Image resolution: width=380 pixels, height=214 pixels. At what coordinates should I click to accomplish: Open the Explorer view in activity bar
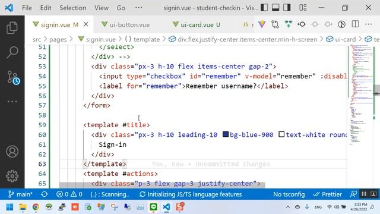tap(12, 28)
